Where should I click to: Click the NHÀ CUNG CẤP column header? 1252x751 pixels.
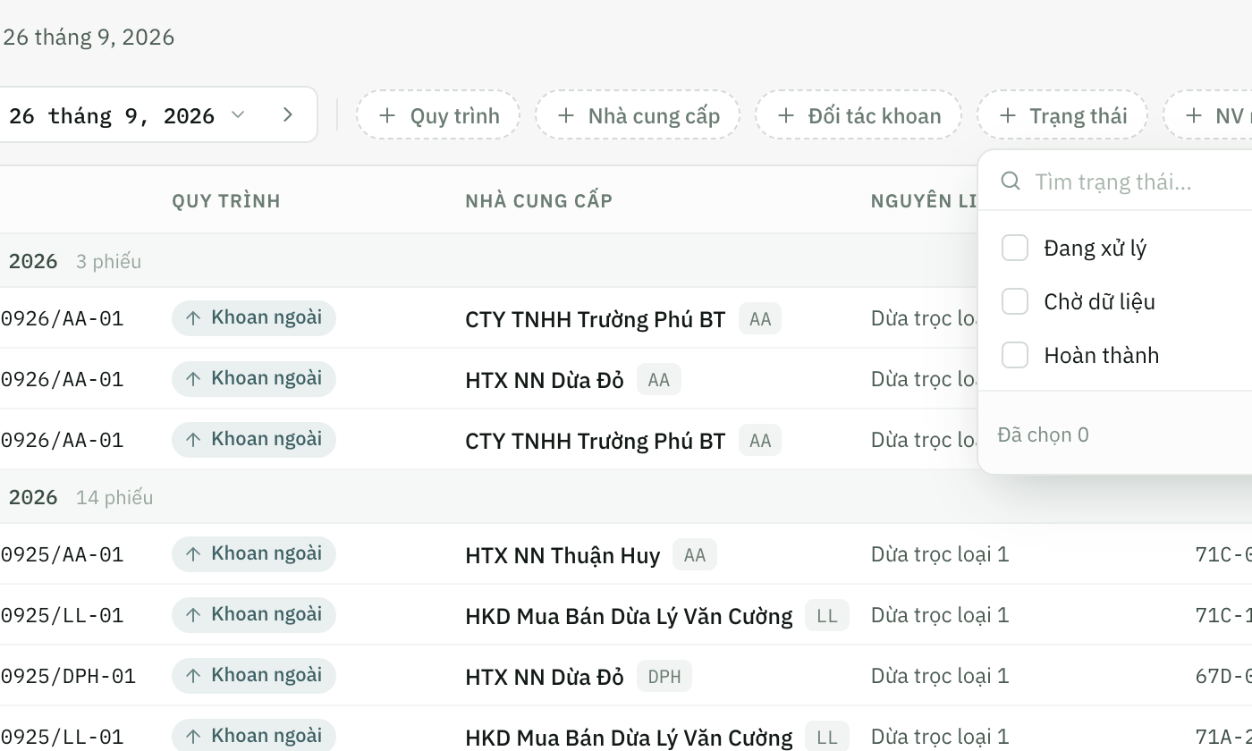click(538, 201)
